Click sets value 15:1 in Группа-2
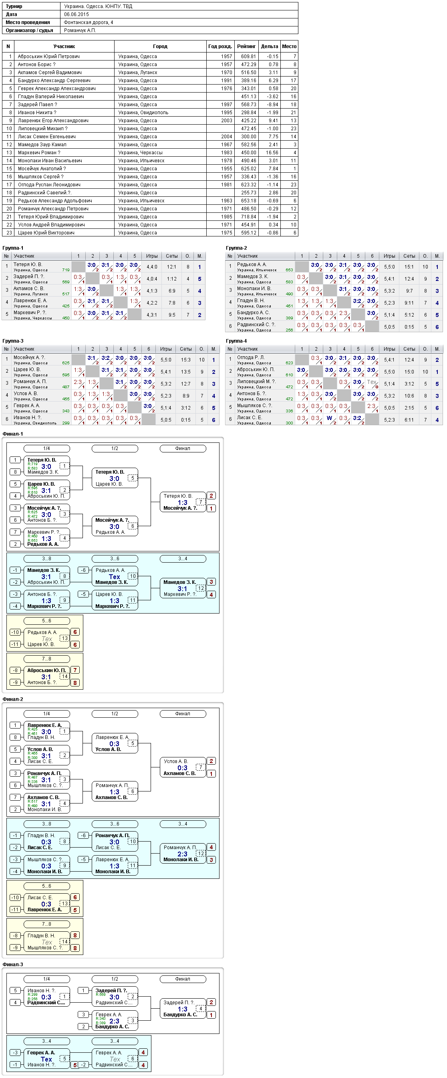Viewport: 447px width, 1078px height. click(x=409, y=267)
